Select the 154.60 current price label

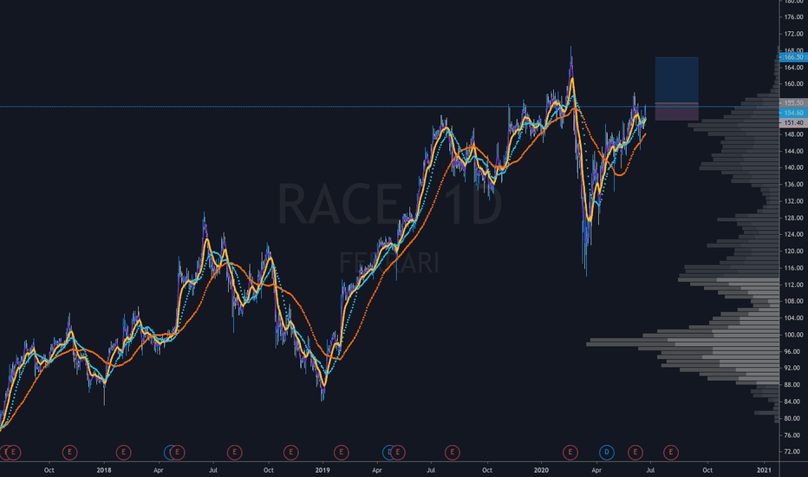coord(793,113)
